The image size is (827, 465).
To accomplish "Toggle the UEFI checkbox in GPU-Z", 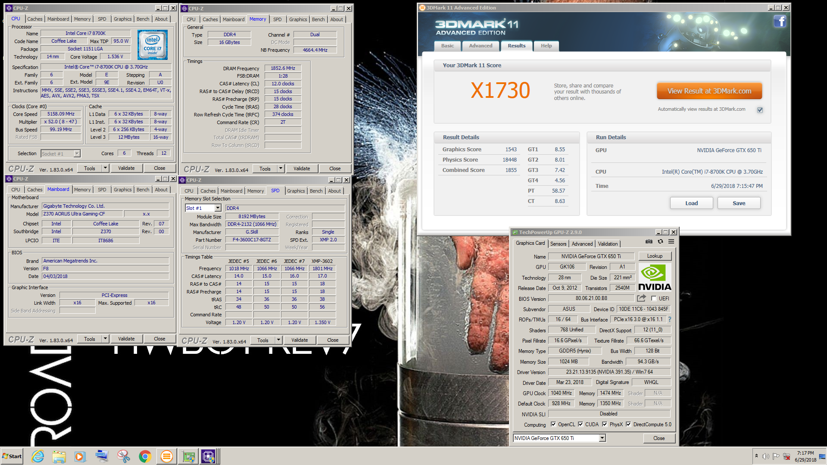I will (x=654, y=298).
